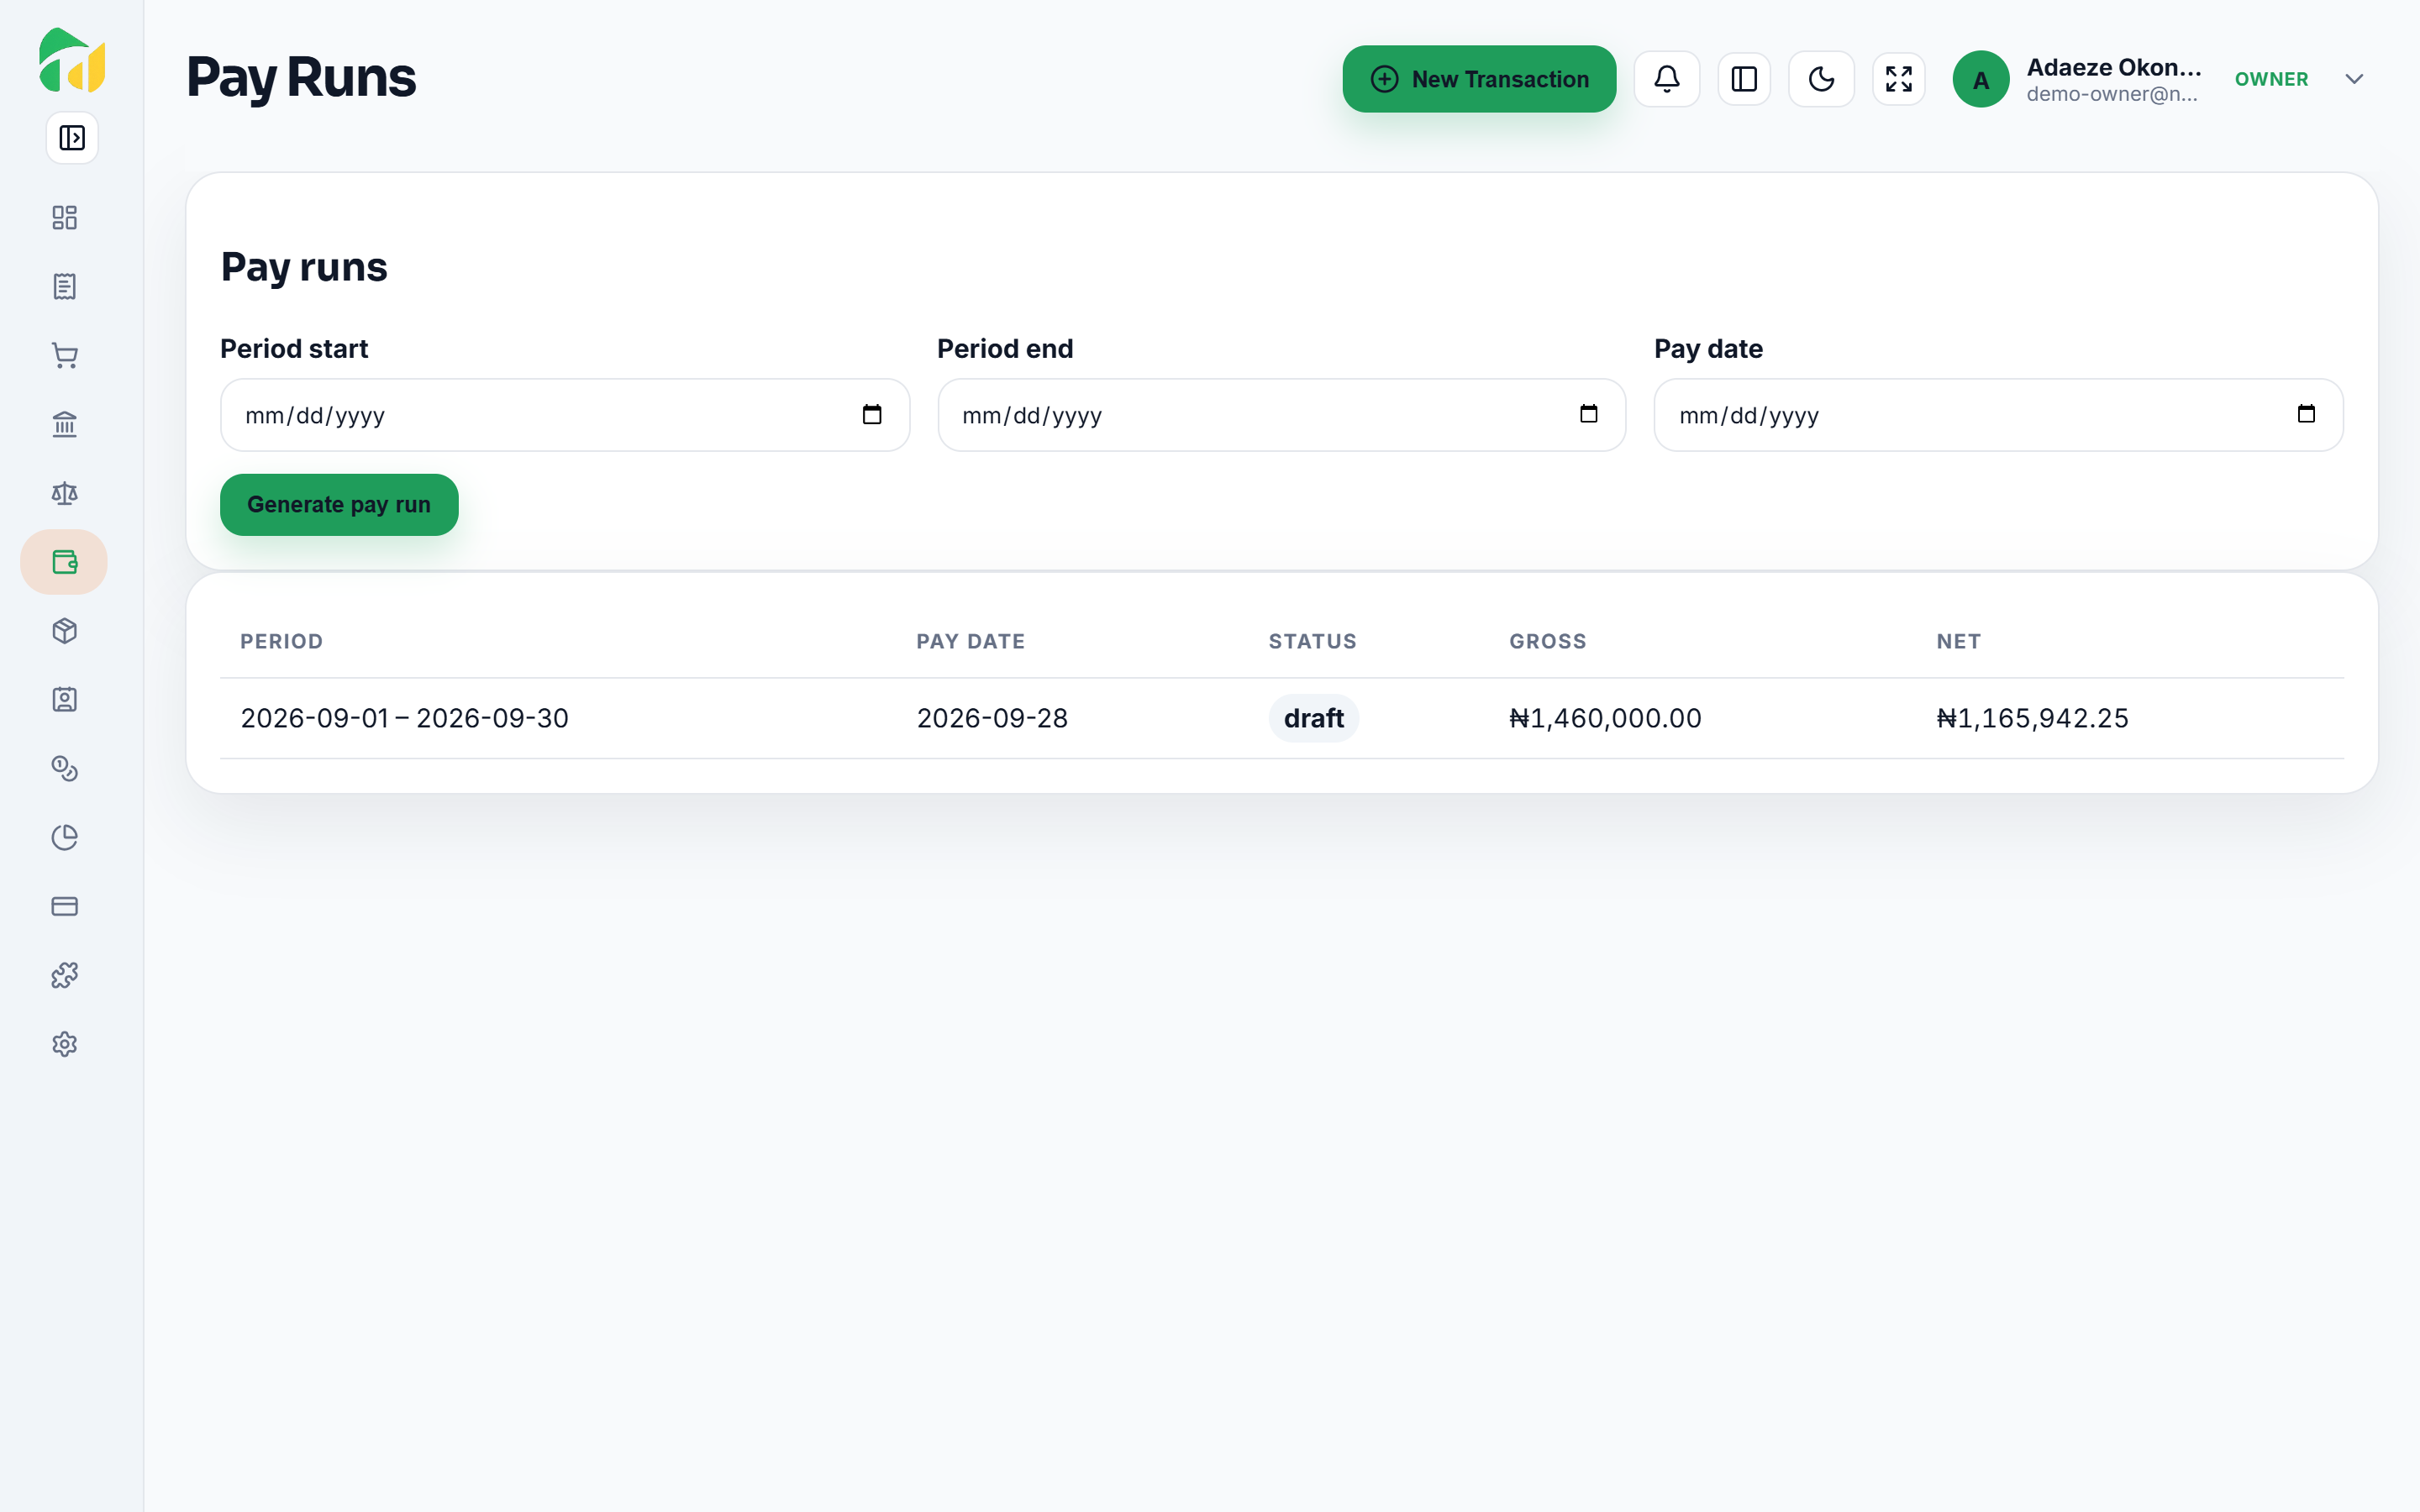Open the puzzle piece integrations icon in the sidebar
Viewport: 2420px width, 1512px height.
tap(65, 976)
